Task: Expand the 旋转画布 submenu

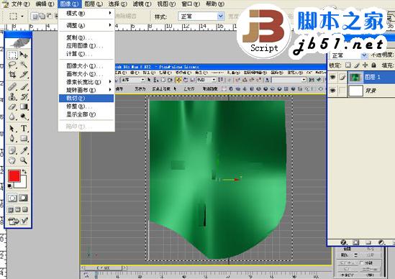Action: 86,90
